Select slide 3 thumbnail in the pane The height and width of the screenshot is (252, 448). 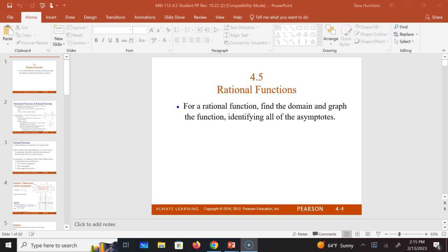[x=34, y=157]
